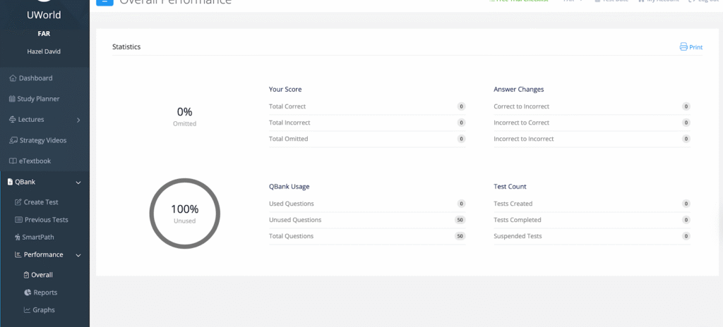The height and width of the screenshot is (327, 723).
Task: Click the QBank Usage heading
Action: [289, 187]
